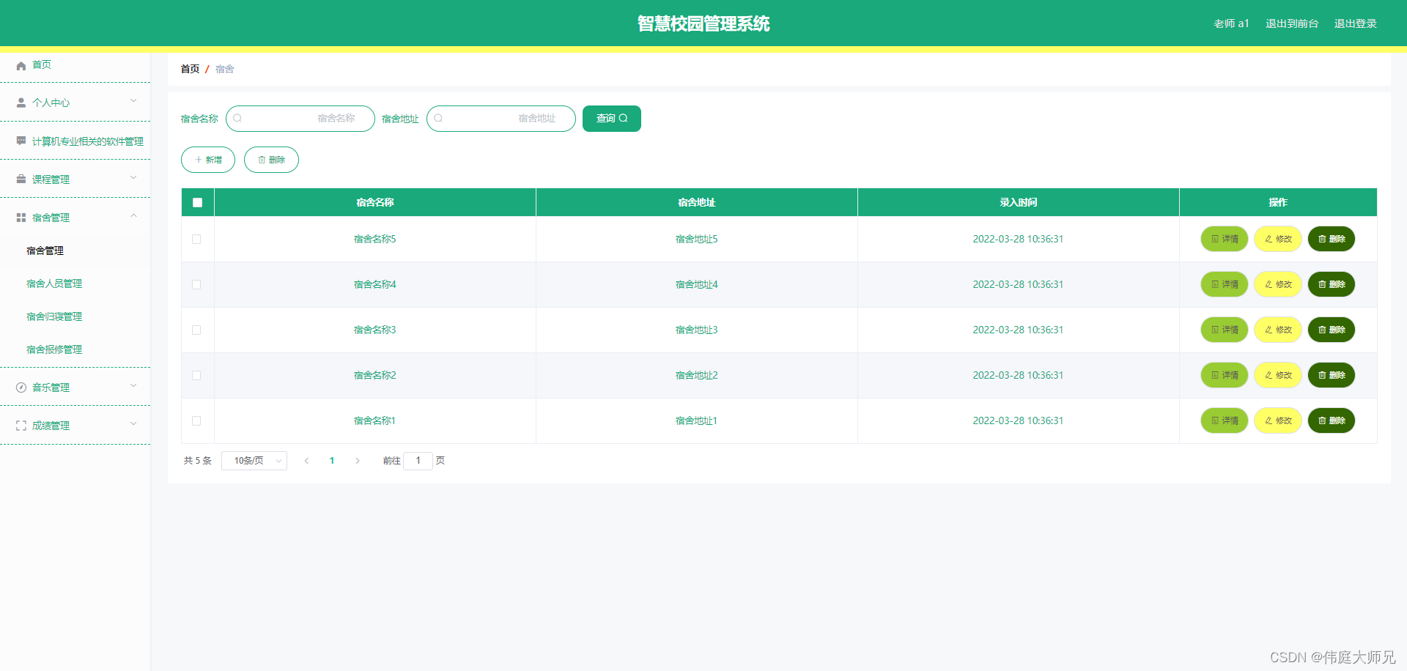Expand the 课程管理 dropdown arrow

click(x=133, y=178)
